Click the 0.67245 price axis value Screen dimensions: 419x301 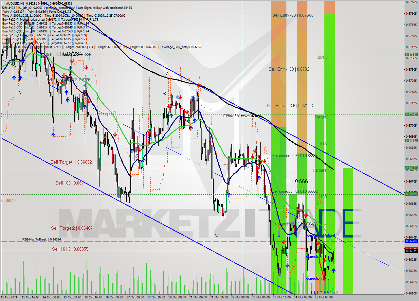(x=411, y=80)
